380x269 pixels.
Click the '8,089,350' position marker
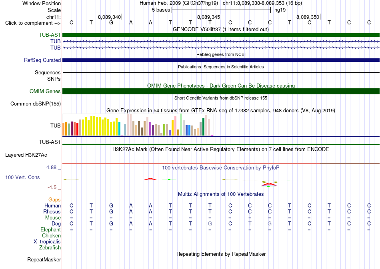pos(308,17)
